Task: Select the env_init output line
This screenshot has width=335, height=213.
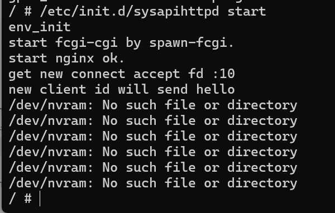Action: [x=40, y=27]
